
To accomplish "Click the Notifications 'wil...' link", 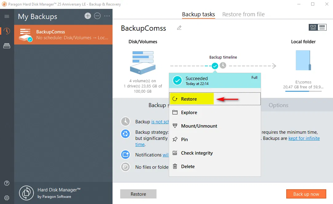I will tap(166, 155).
